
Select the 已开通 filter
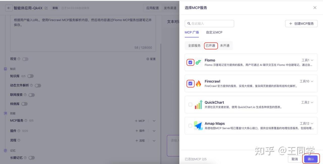point(211,46)
